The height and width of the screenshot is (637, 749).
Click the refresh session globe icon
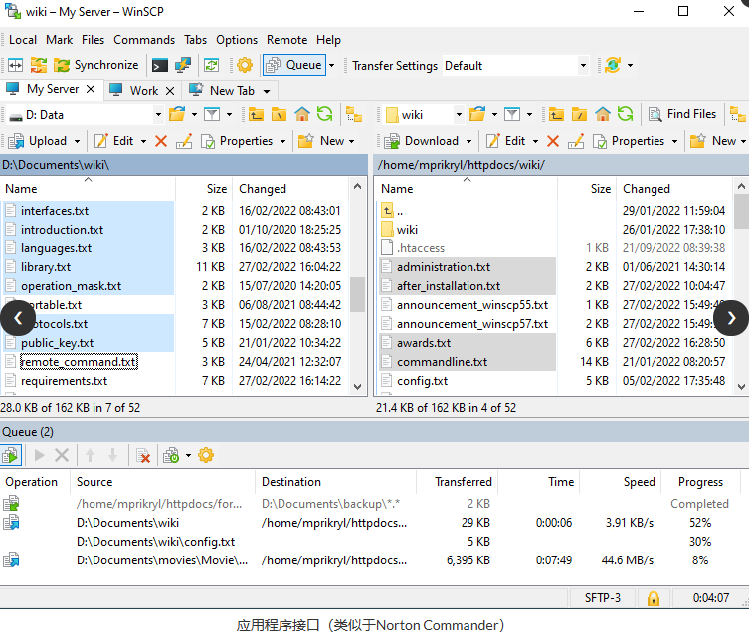(613, 65)
